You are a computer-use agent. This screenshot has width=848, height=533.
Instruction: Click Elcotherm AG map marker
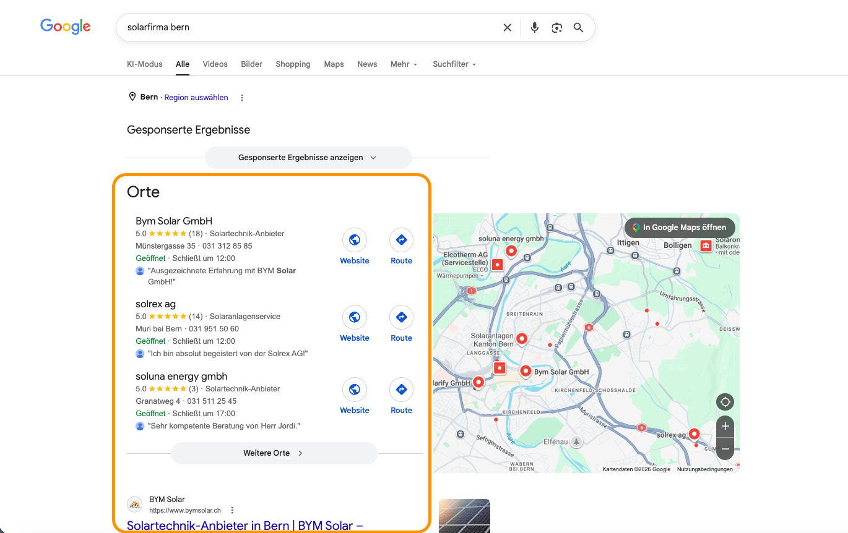tap(498, 264)
